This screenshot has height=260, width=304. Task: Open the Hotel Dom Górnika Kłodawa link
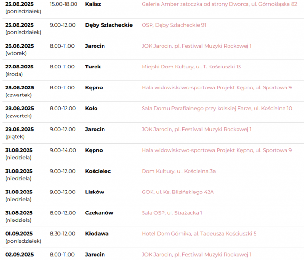199,233
